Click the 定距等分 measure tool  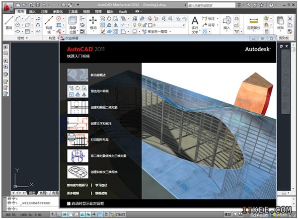coord(253,23)
